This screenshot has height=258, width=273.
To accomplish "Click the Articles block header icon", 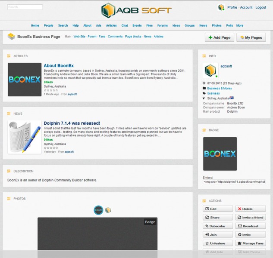I will [x=9, y=56].
